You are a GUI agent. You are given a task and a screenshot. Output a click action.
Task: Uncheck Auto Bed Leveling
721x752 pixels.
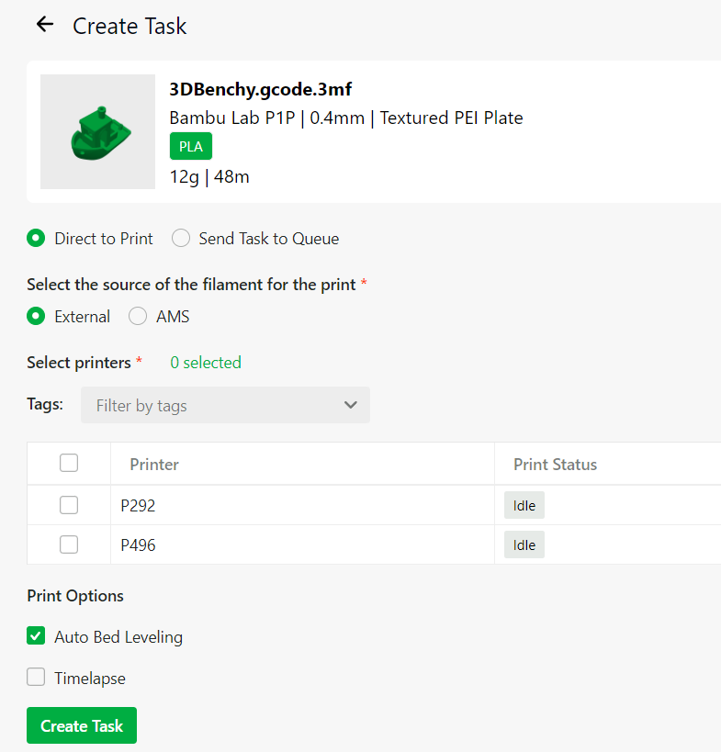coord(36,636)
